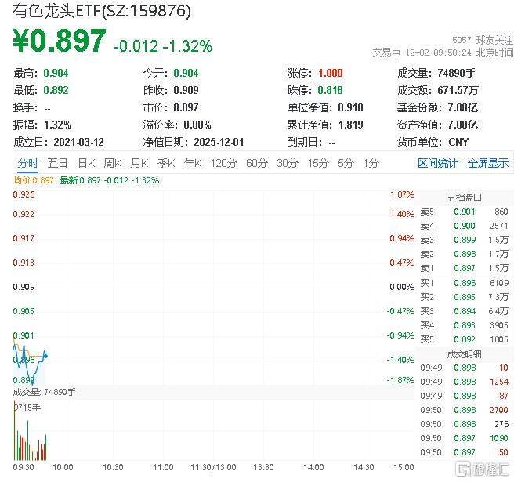Click the change value -0.012 -1.32%
Viewport: 514px width, 482px height.
pyautogui.click(x=163, y=46)
